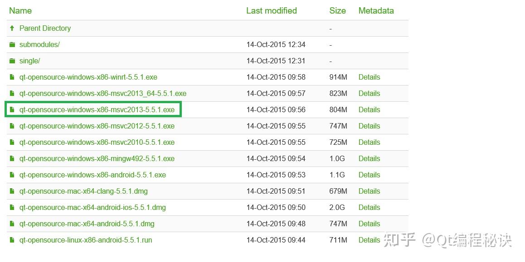
Task: Open Details for the winrt-5.5.1.exe file
Action: pyautogui.click(x=369, y=77)
